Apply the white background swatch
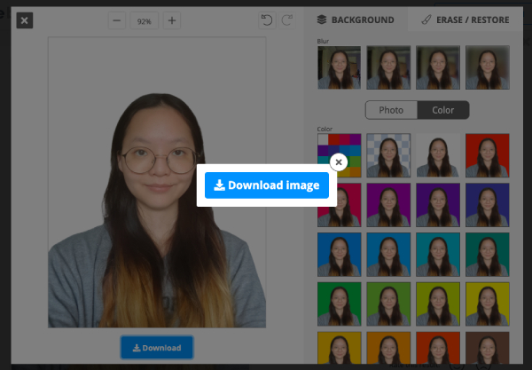532x370 pixels. 438,155
